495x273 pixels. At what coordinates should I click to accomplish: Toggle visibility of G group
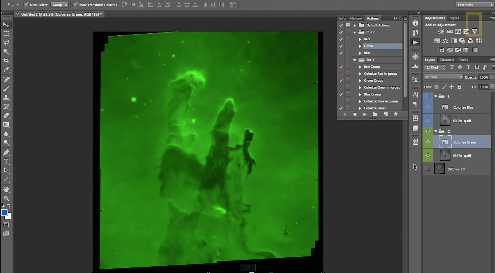(x=427, y=131)
